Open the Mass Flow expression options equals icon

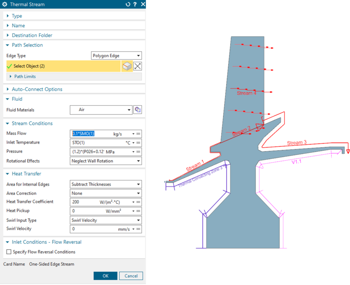[138, 133]
